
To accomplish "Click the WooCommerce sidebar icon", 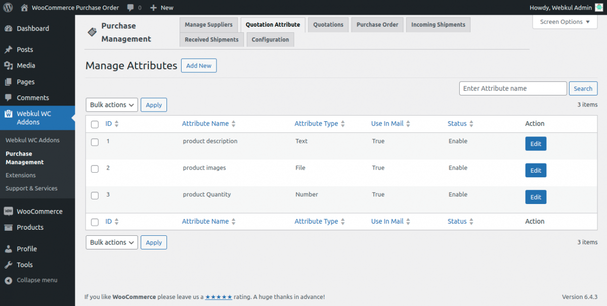I will click(11, 211).
